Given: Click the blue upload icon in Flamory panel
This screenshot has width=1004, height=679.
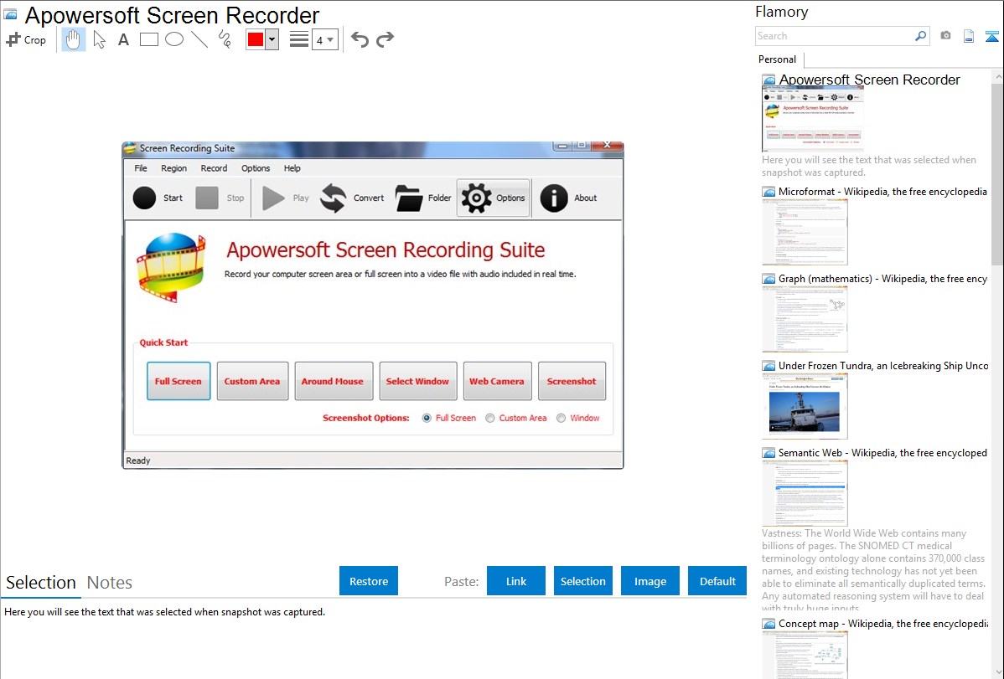Looking at the screenshot, I should pyautogui.click(x=991, y=36).
